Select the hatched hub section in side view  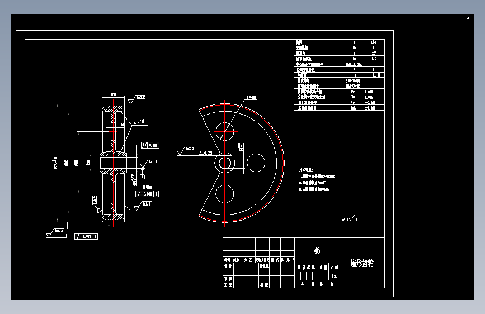pos(113,163)
